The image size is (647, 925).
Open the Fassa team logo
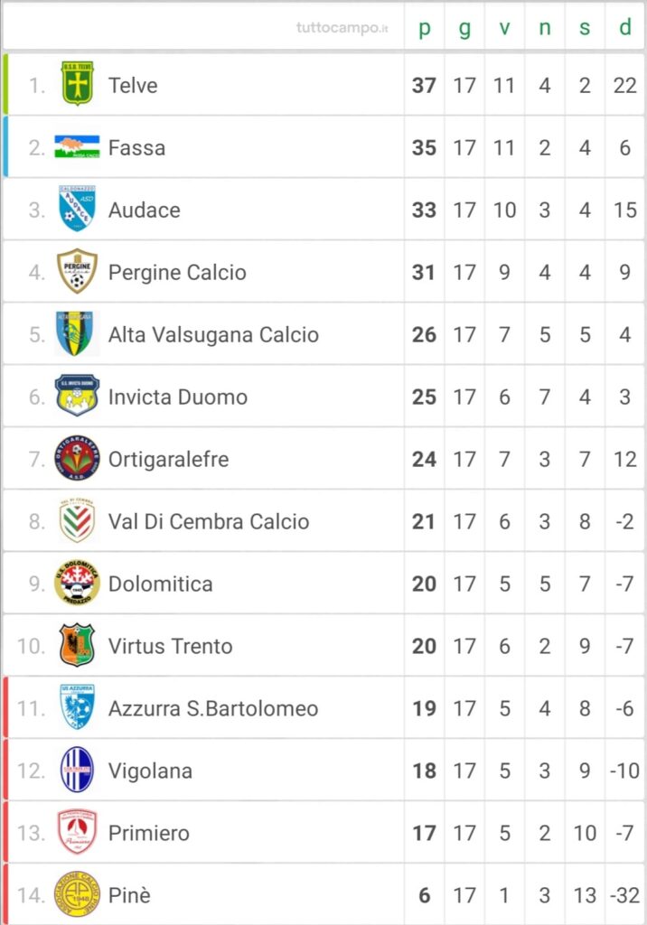[x=78, y=147]
